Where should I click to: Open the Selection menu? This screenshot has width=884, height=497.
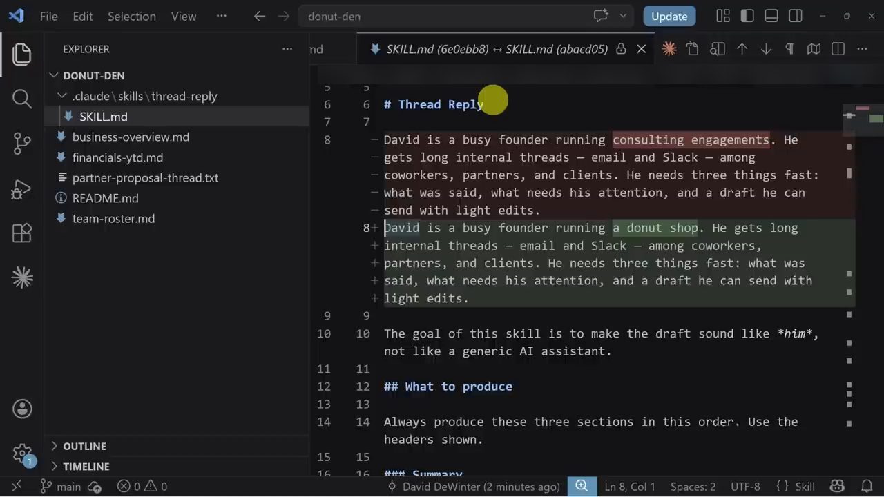point(132,16)
